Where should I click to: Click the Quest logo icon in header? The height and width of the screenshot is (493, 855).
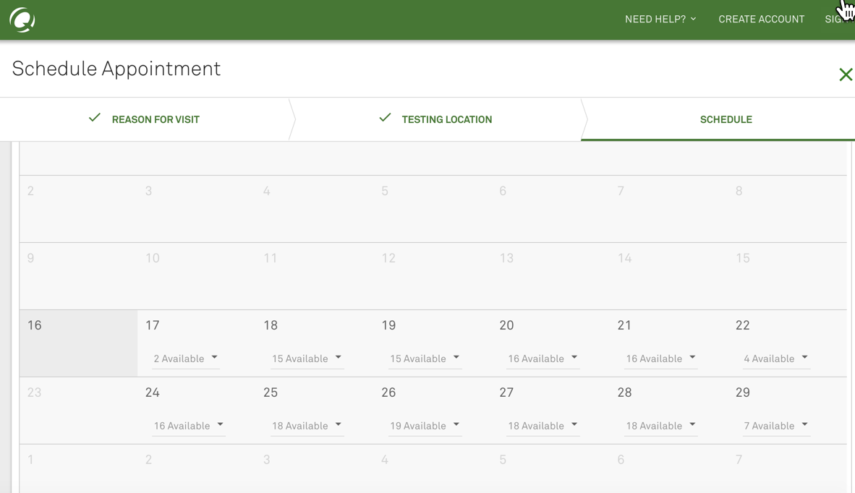(22, 20)
